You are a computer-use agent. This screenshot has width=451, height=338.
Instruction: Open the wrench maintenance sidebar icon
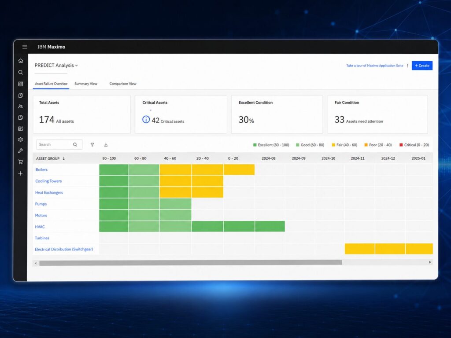click(20, 151)
